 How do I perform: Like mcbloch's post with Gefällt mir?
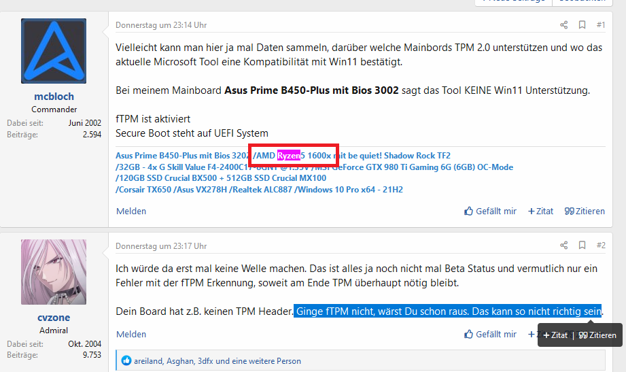pyautogui.click(x=490, y=211)
